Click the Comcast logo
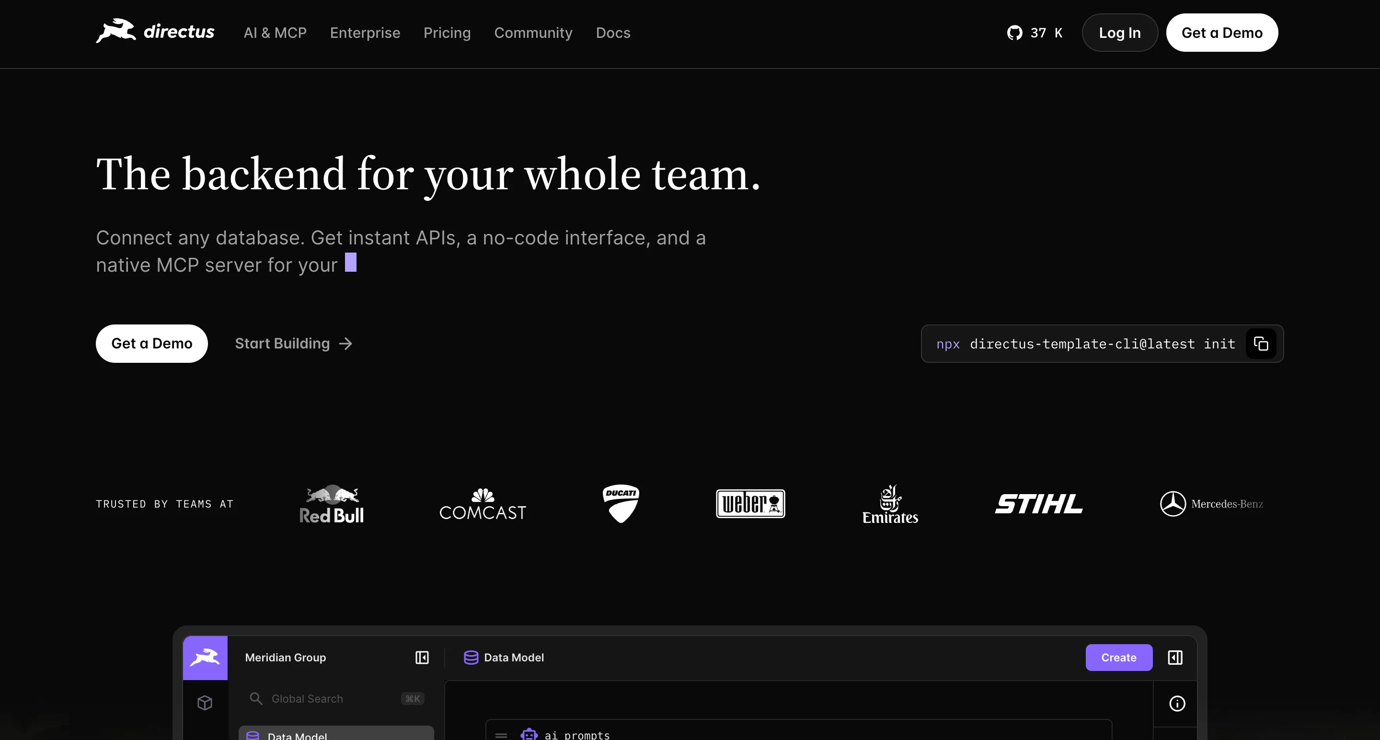 pos(483,504)
